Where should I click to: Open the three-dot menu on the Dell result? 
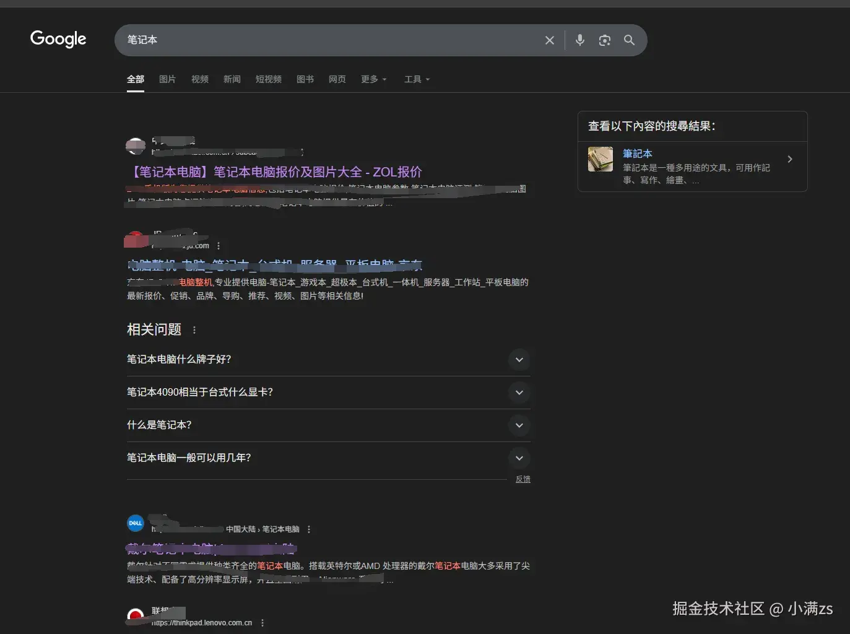(308, 529)
